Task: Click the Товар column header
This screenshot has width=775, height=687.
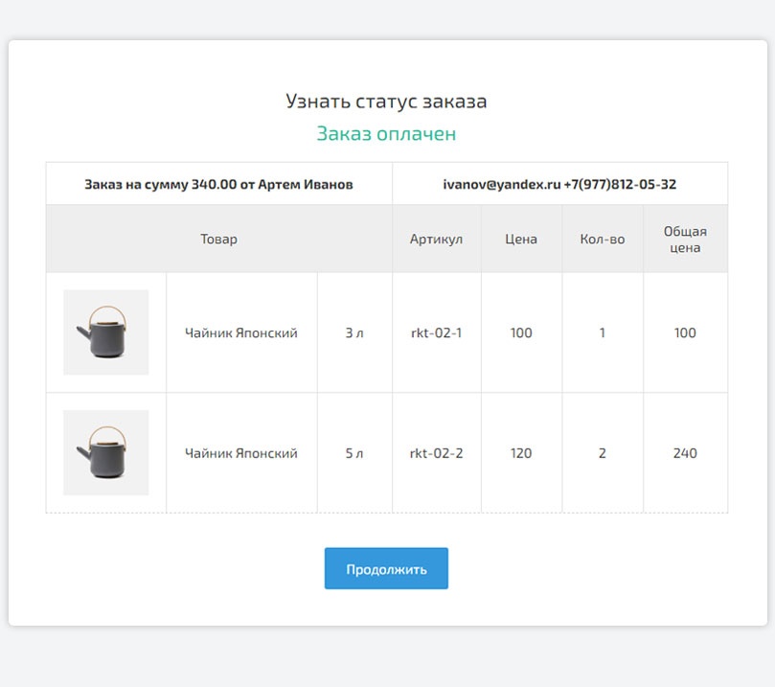Action: [x=218, y=239]
